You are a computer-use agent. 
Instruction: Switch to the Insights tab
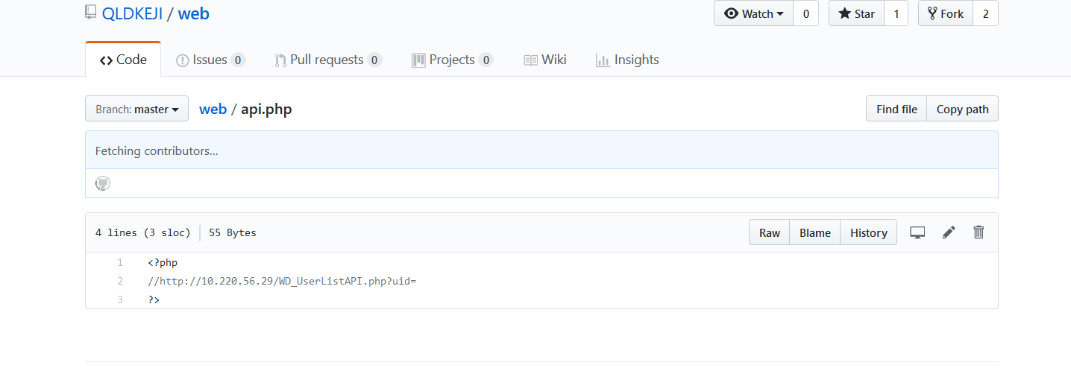[627, 60]
